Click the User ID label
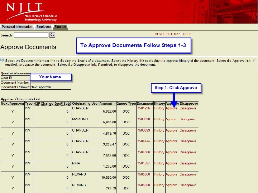 (6, 78)
